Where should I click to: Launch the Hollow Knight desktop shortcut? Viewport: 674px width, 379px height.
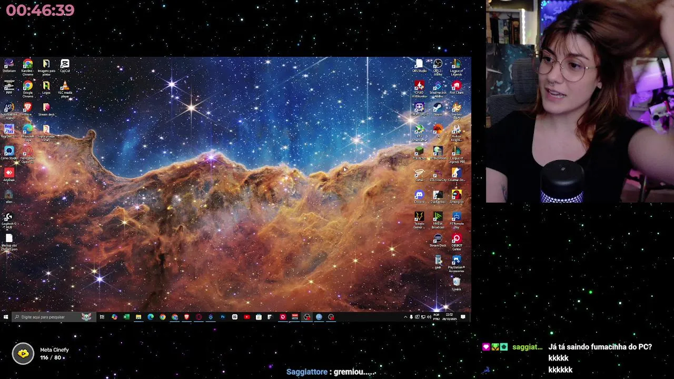pyautogui.click(x=457, y=133)
